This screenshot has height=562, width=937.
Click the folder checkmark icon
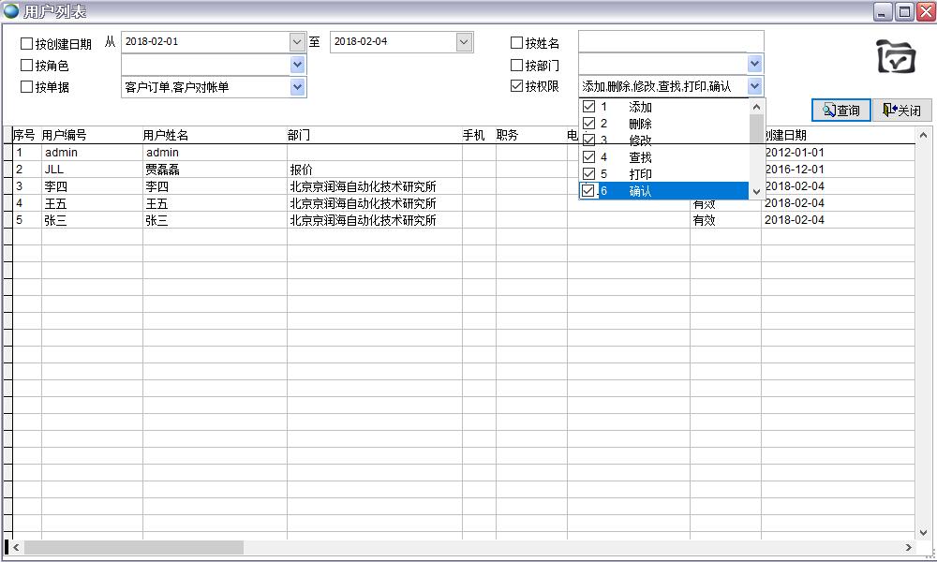pyautogui.click(x=896, y=57)
